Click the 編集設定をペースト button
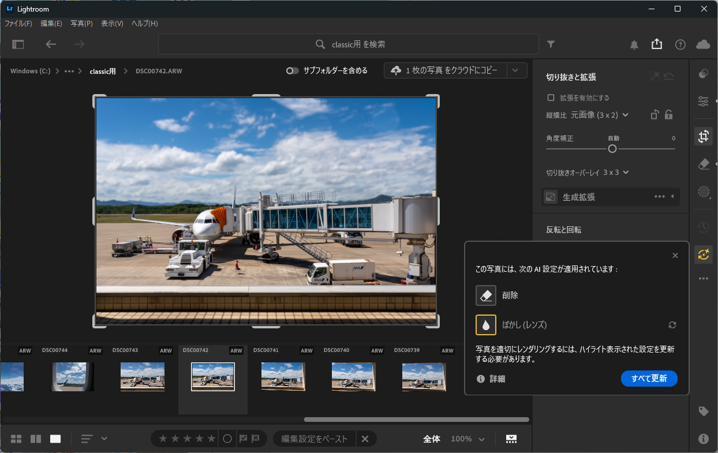 [x=315, y=439]
